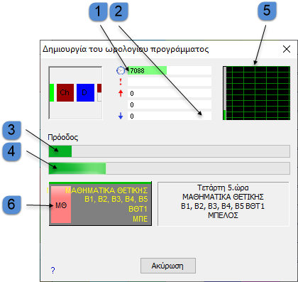298x282 pixels.
Task: Click the first progress bar under Πρόοδος
Action: tap(170, 151)
